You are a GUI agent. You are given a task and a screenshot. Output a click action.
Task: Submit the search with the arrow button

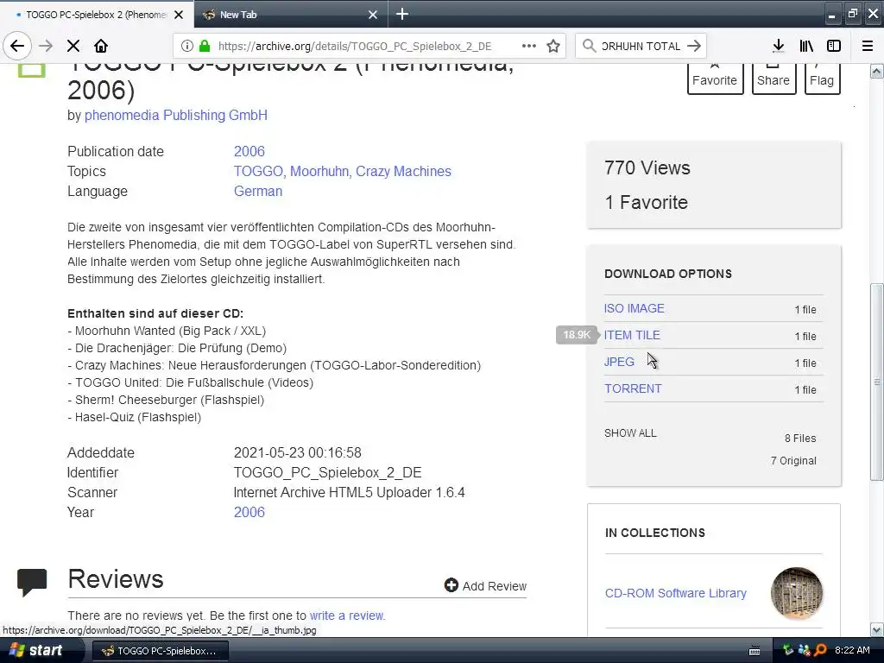click(x=694, y=46)
